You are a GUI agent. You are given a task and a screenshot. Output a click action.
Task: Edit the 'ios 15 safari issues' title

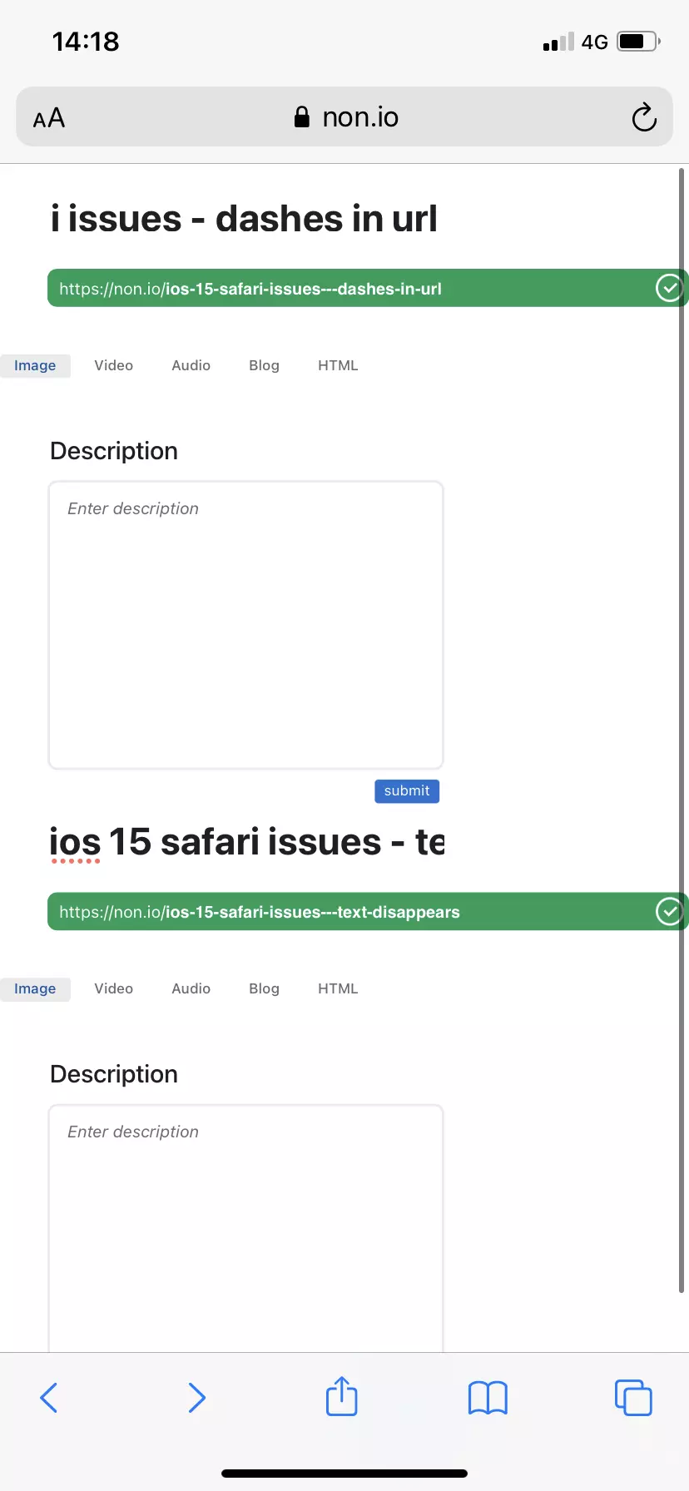click(x=246, y=842)
